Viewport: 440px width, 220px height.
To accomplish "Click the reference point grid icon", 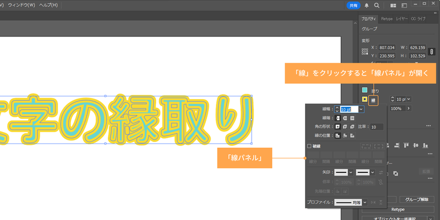I will pos(365,52).
